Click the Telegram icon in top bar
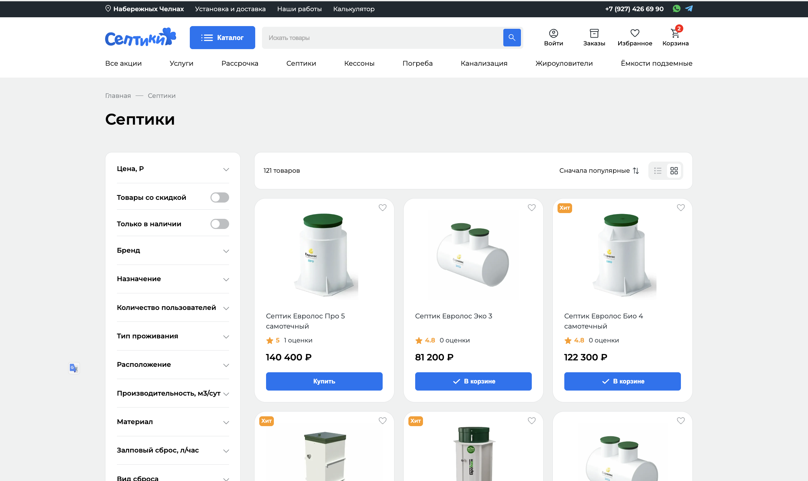Image resolution: width=808 pixels, height=481 pixels. [x=689, y=9]
